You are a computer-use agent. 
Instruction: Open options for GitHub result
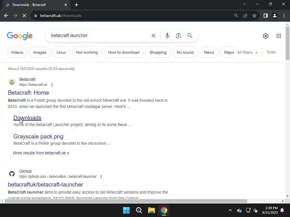coord(101,177)
